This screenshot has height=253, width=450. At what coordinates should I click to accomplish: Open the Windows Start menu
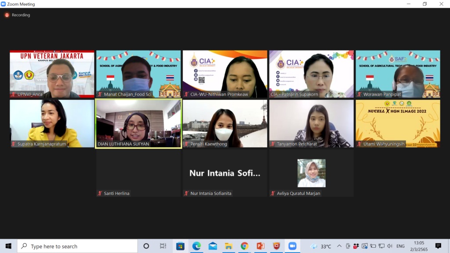tap(8, 246)
